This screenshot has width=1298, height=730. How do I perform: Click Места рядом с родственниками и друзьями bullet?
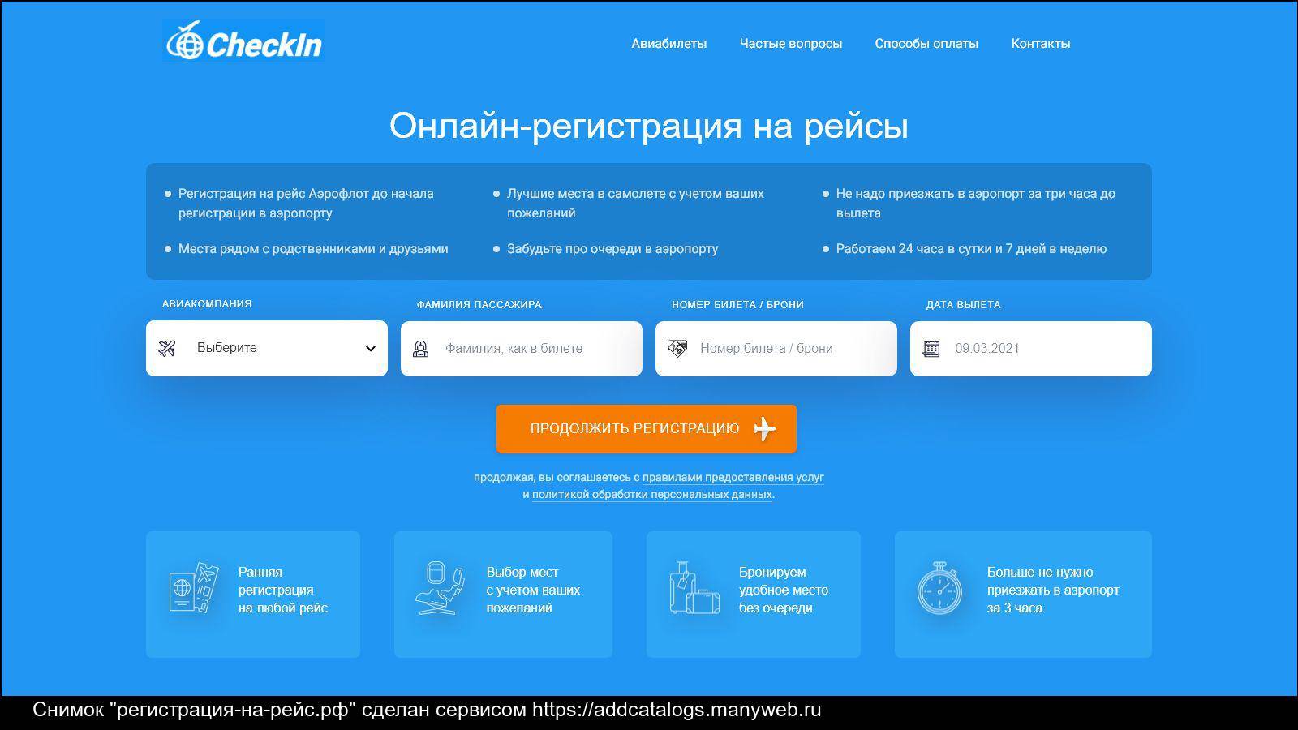click(313, 249)
